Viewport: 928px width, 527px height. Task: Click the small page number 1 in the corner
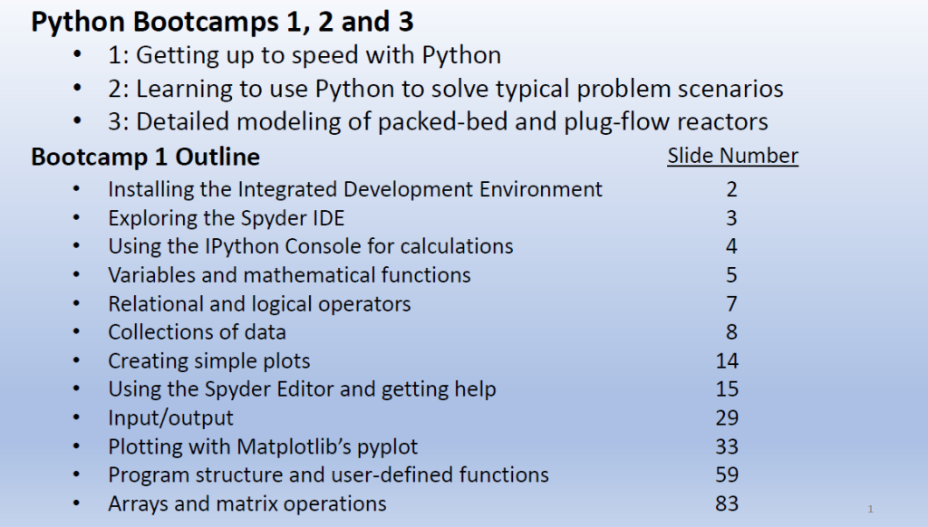(870, 509)
